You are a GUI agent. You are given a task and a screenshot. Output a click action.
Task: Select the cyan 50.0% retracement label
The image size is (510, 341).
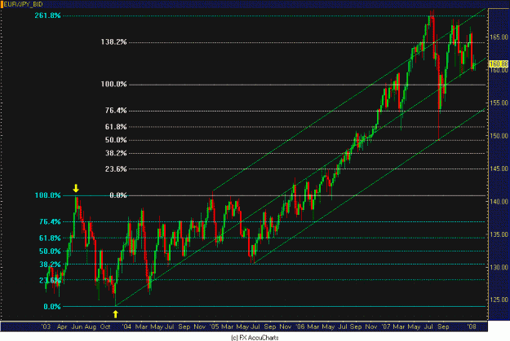(50, 251)
